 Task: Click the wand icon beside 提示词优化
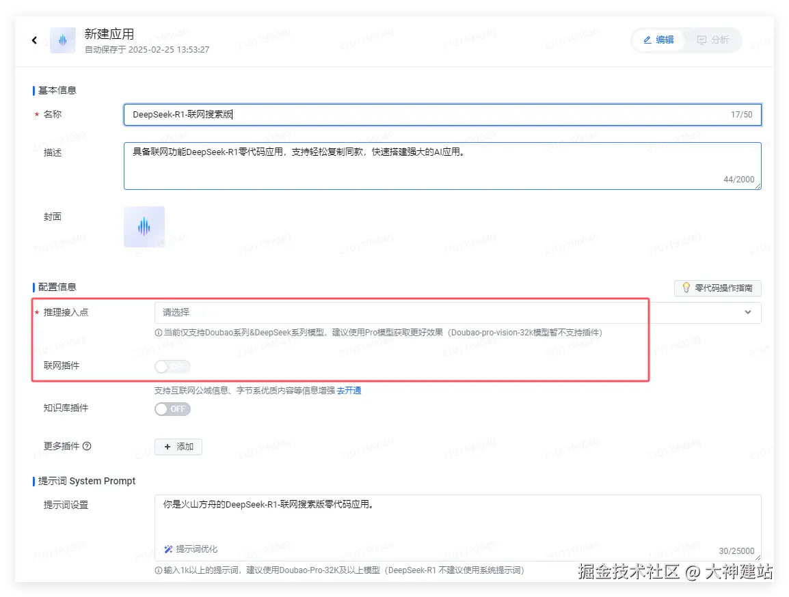coord(168,549)
